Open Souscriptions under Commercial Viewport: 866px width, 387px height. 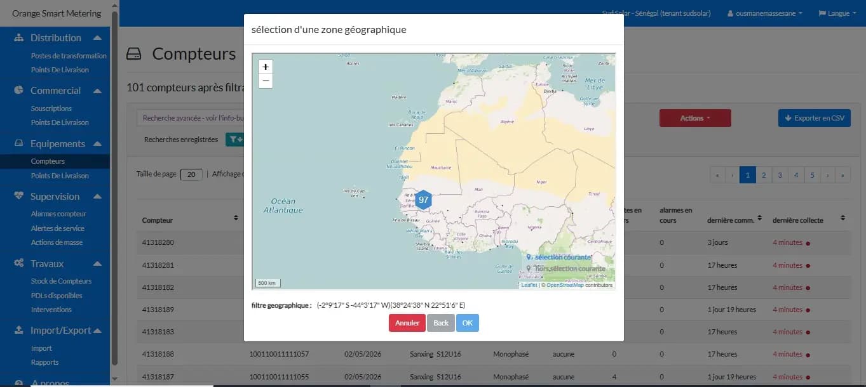tap(51, 108)
